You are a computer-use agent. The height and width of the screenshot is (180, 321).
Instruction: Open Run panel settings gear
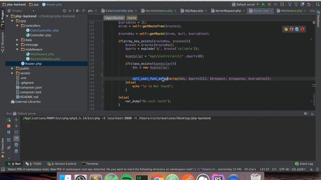pyautogui.click(x=305, y=113)
